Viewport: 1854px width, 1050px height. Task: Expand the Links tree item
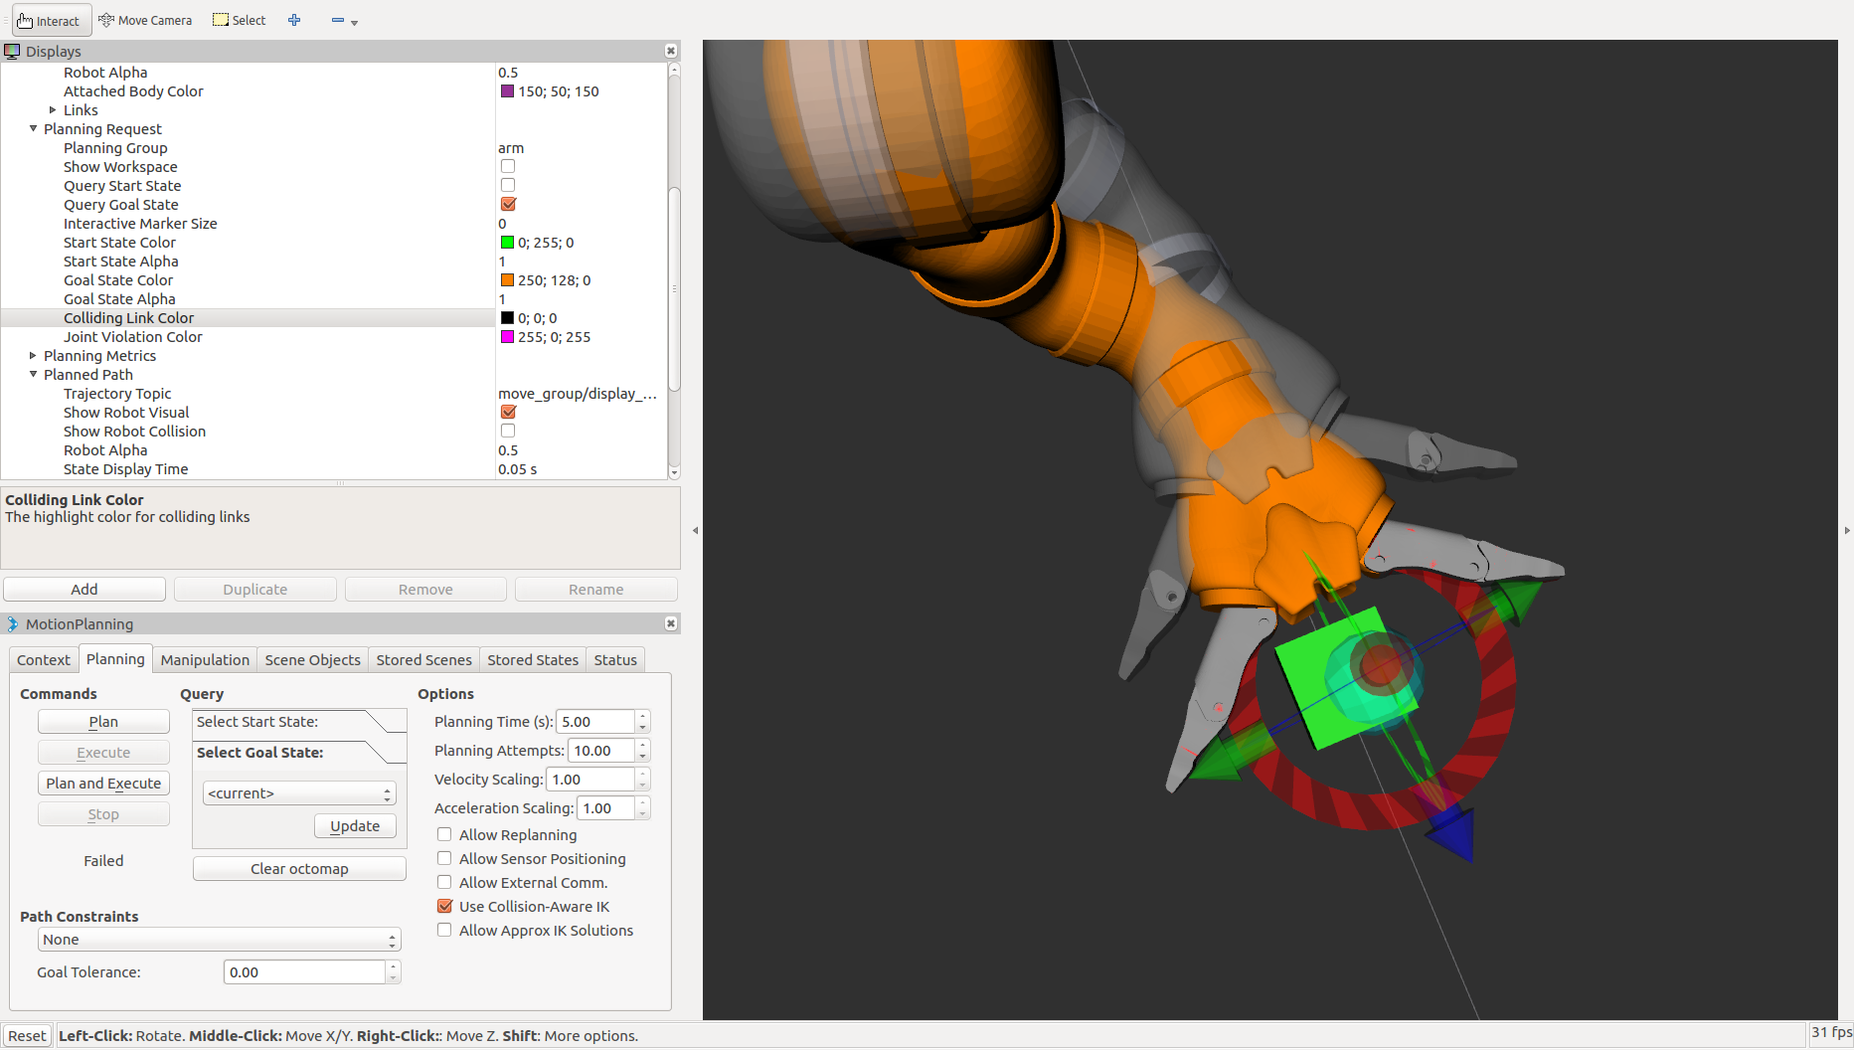coord(53,110)
